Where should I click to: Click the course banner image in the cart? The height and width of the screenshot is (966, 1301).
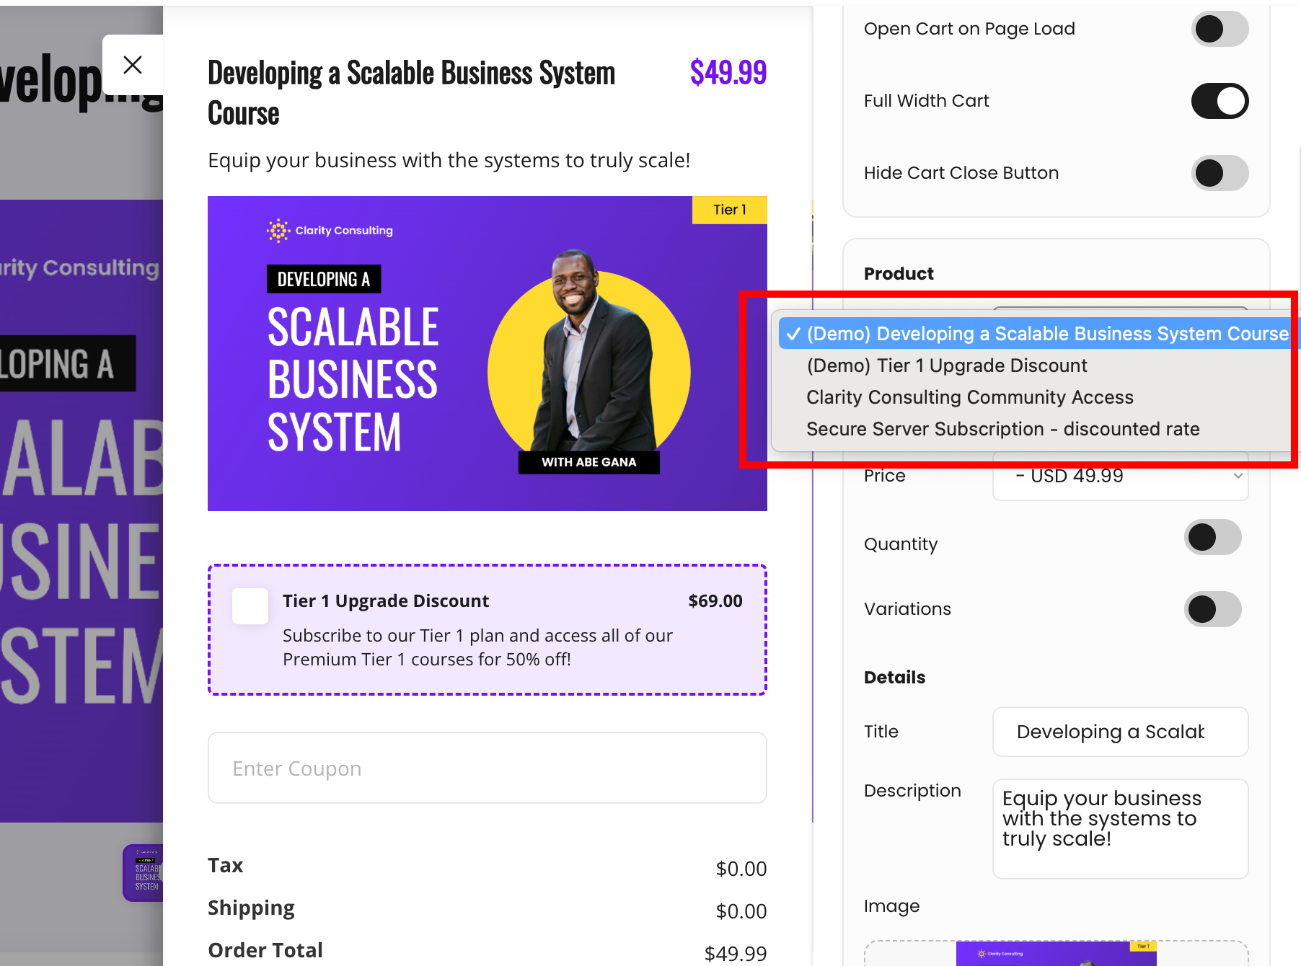pos(487,353)
